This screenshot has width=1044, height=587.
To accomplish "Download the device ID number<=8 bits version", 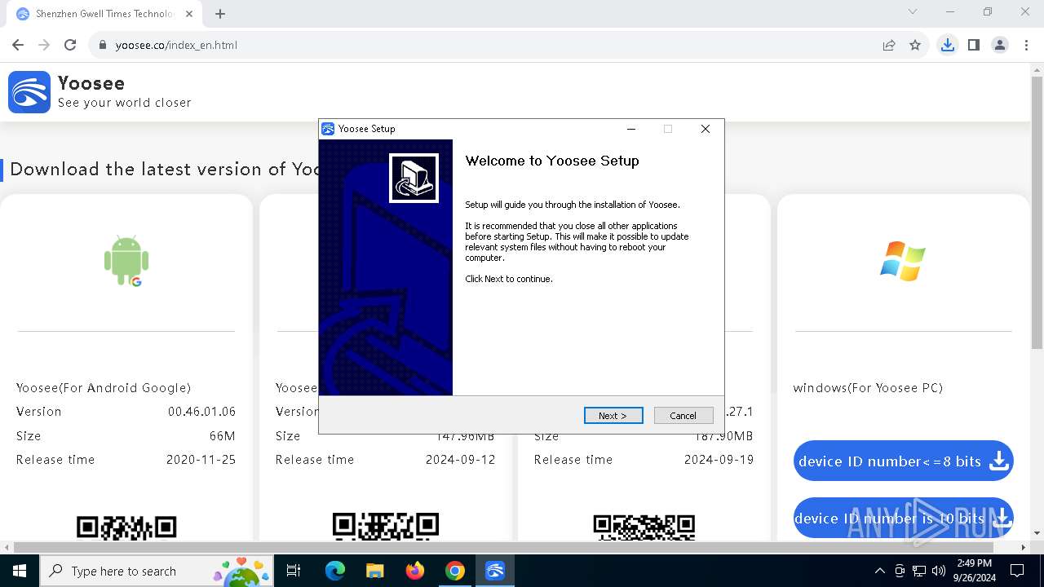I will [x=904, y=461].
